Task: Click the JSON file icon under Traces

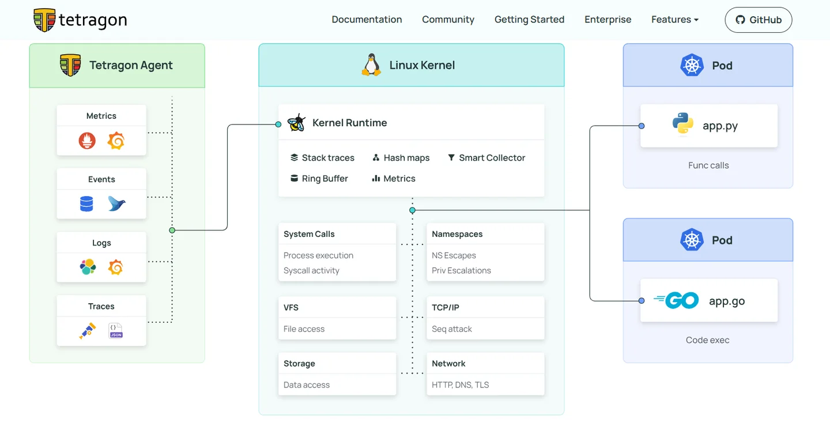Action: (116, 330)
